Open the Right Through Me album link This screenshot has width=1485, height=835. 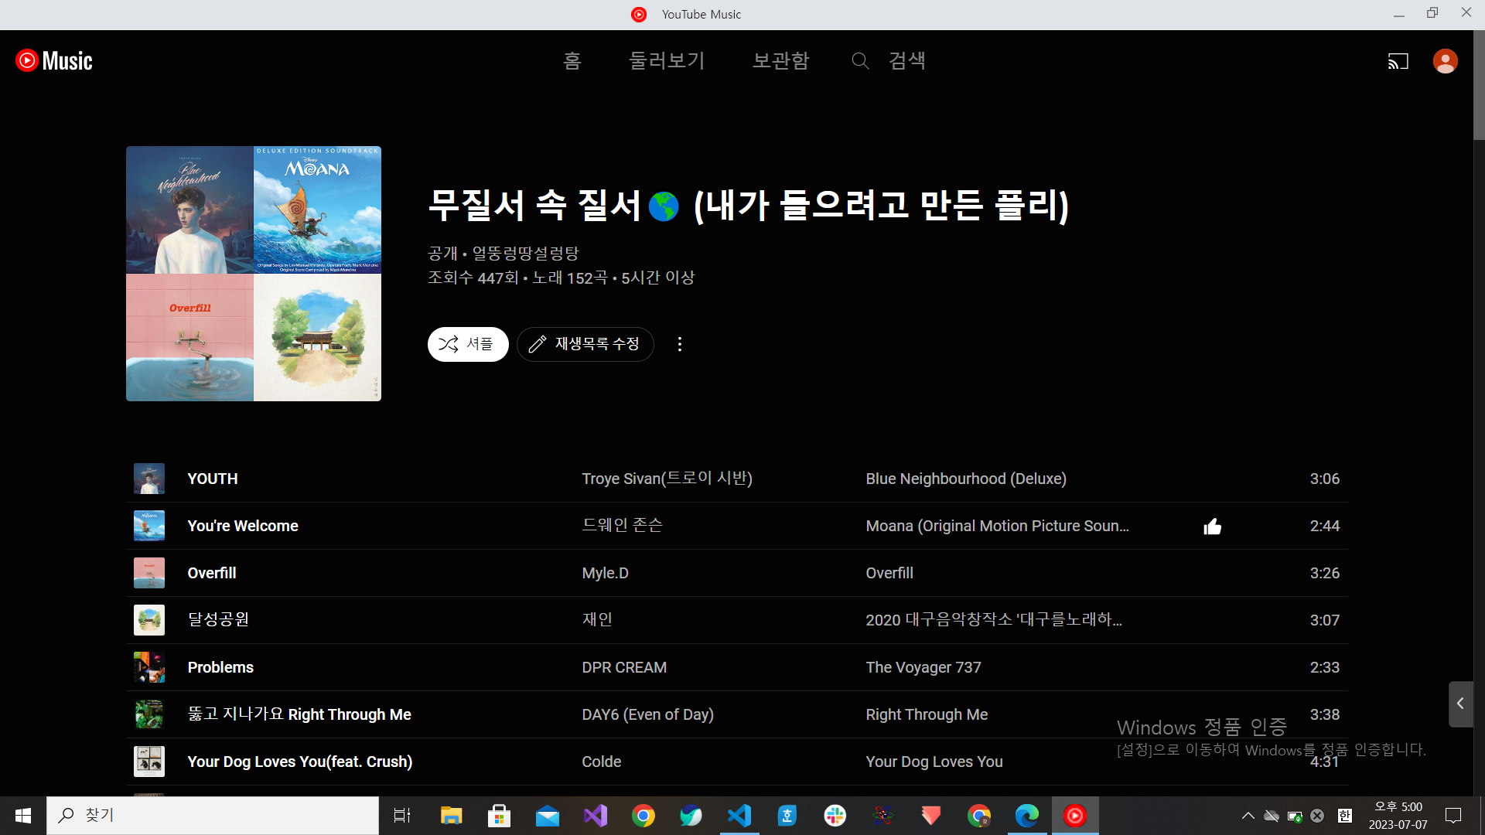point(927,714)
